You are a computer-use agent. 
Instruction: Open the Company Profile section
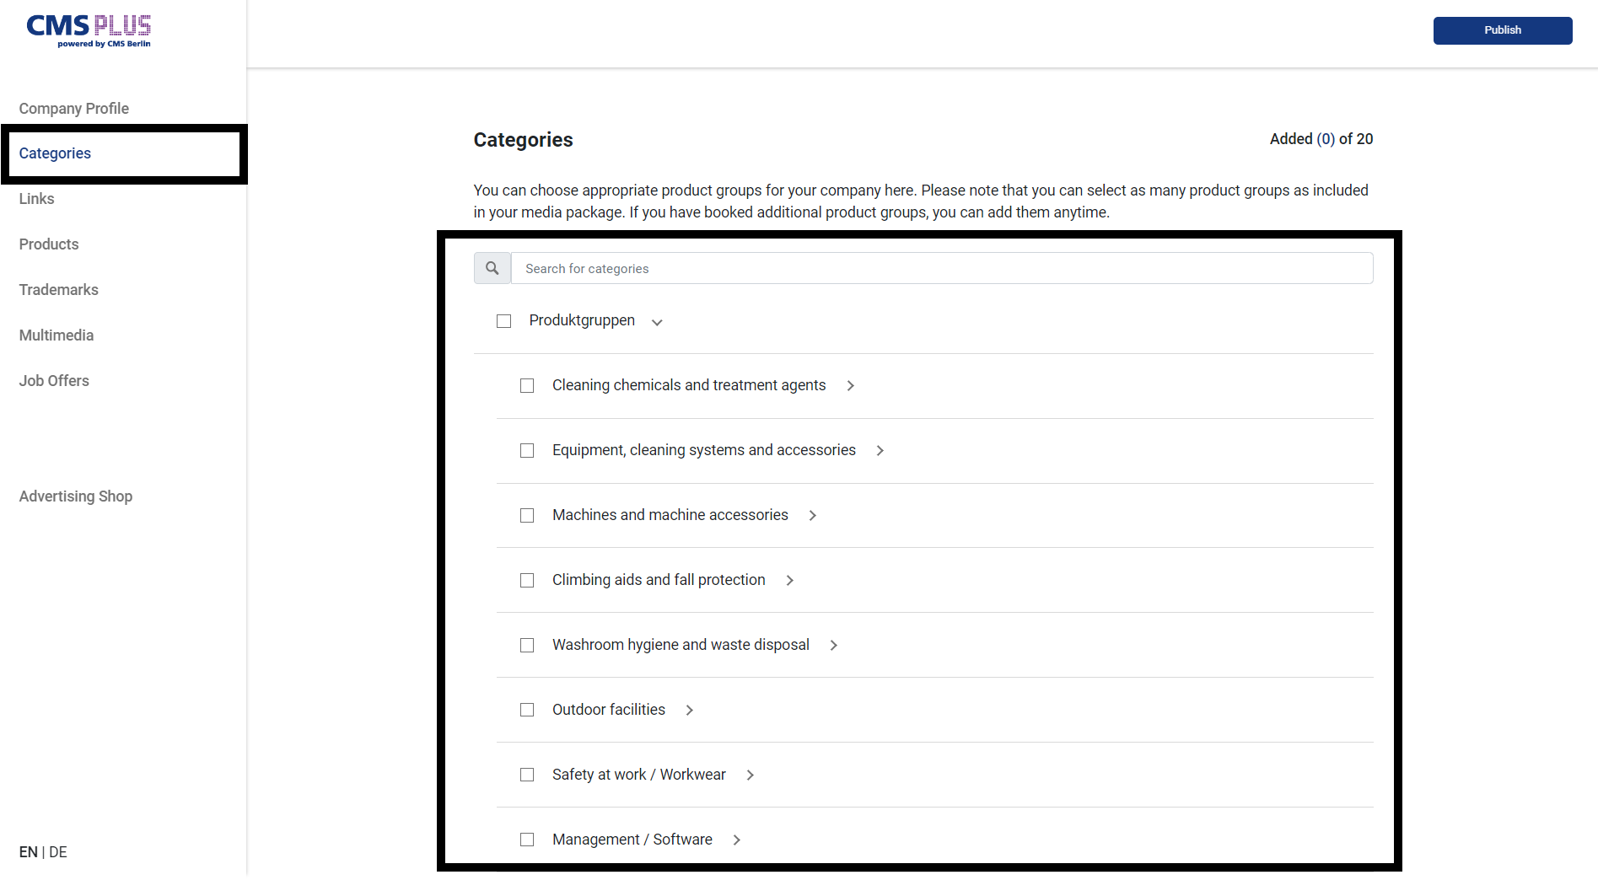coord(74,108)
